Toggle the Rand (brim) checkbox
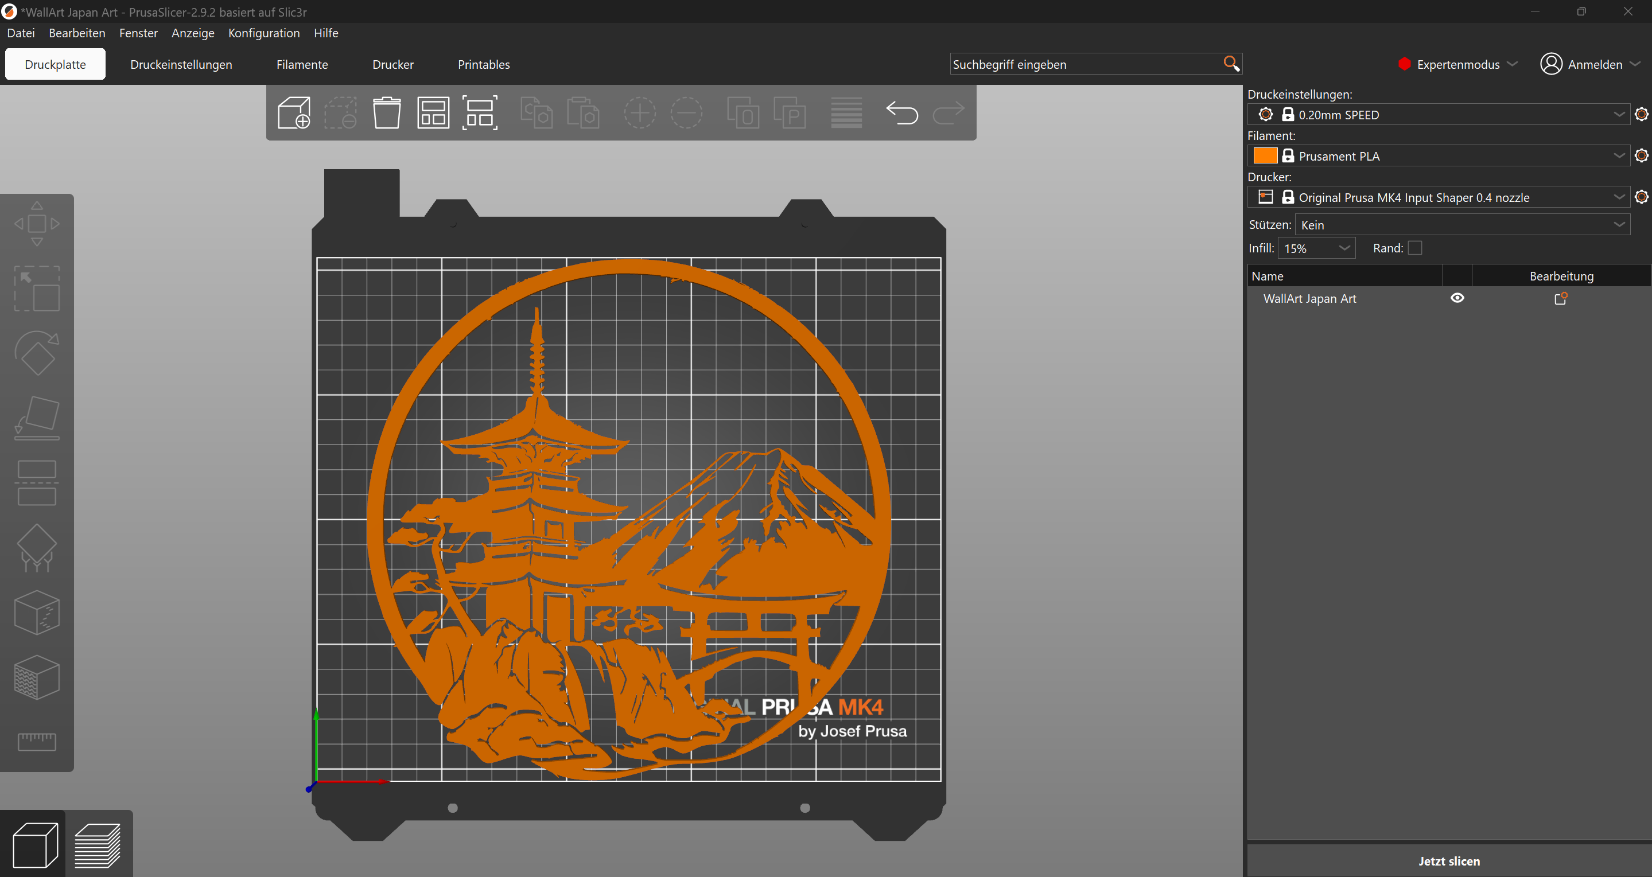Image resolution: width=1652 pixels, height=877 pixels. [x=1414, y=248]
